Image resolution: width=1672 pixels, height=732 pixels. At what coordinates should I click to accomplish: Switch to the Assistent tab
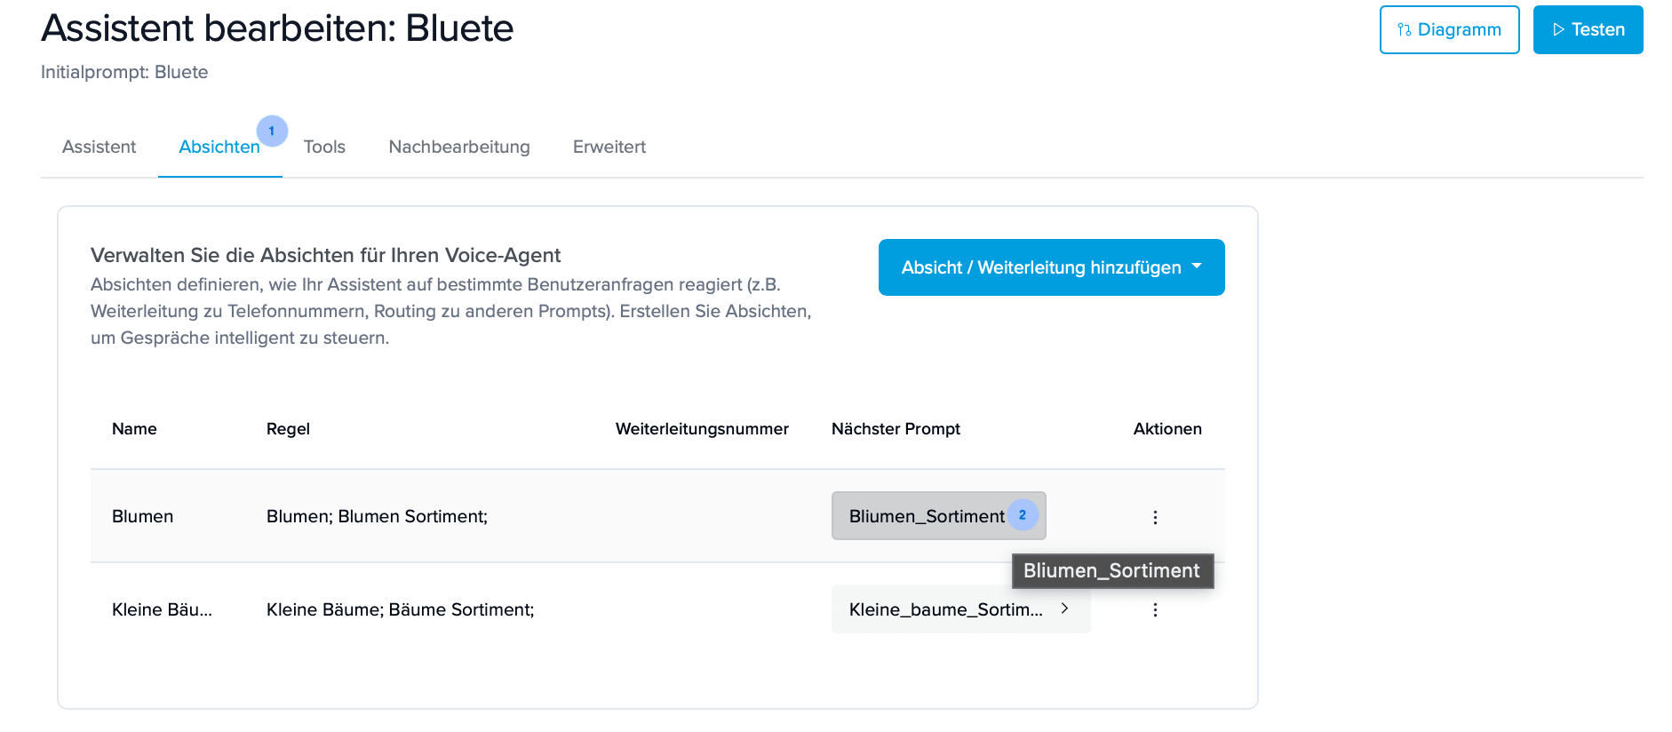pyautogui.click(x=99, y=147)
